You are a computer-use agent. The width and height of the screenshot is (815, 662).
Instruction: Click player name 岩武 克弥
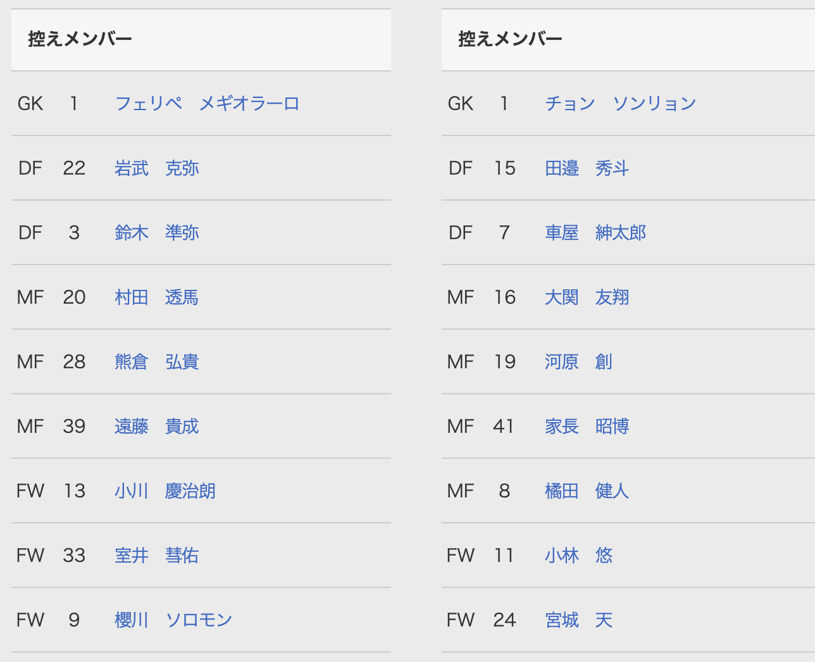[156, 168]
